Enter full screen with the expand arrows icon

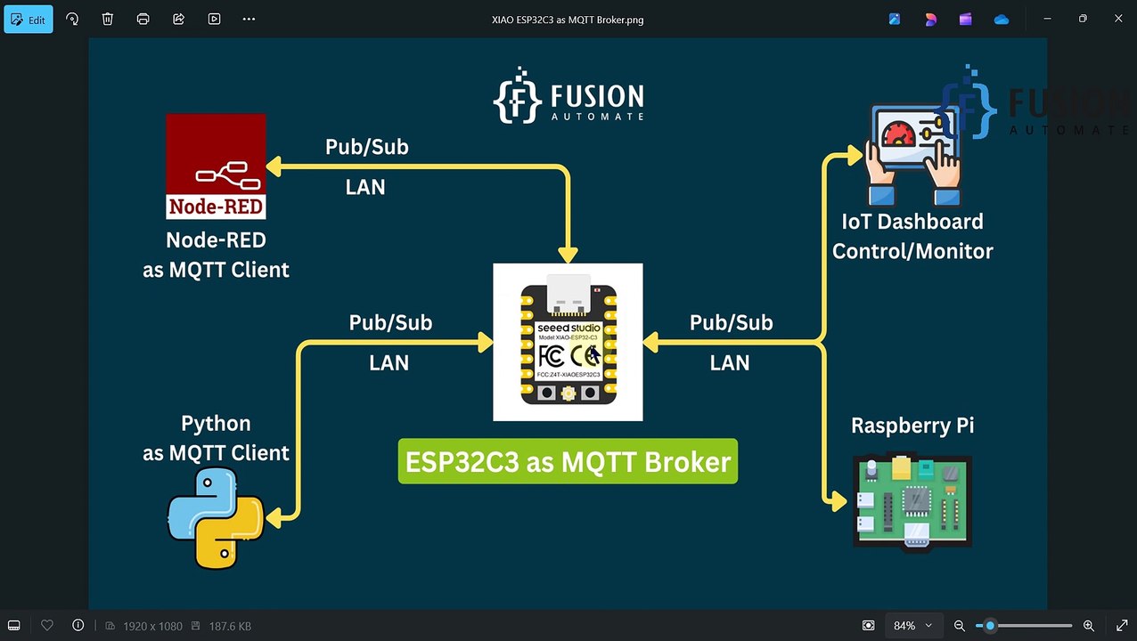tap(1122, 626)
